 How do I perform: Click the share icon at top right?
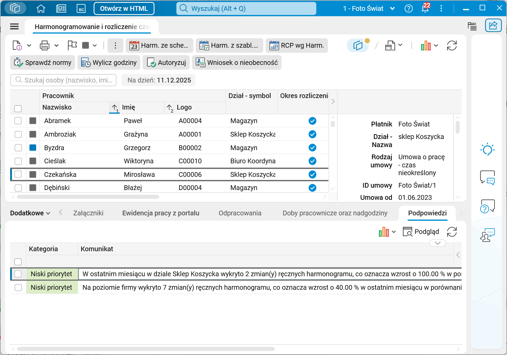[x=493, y=25]
